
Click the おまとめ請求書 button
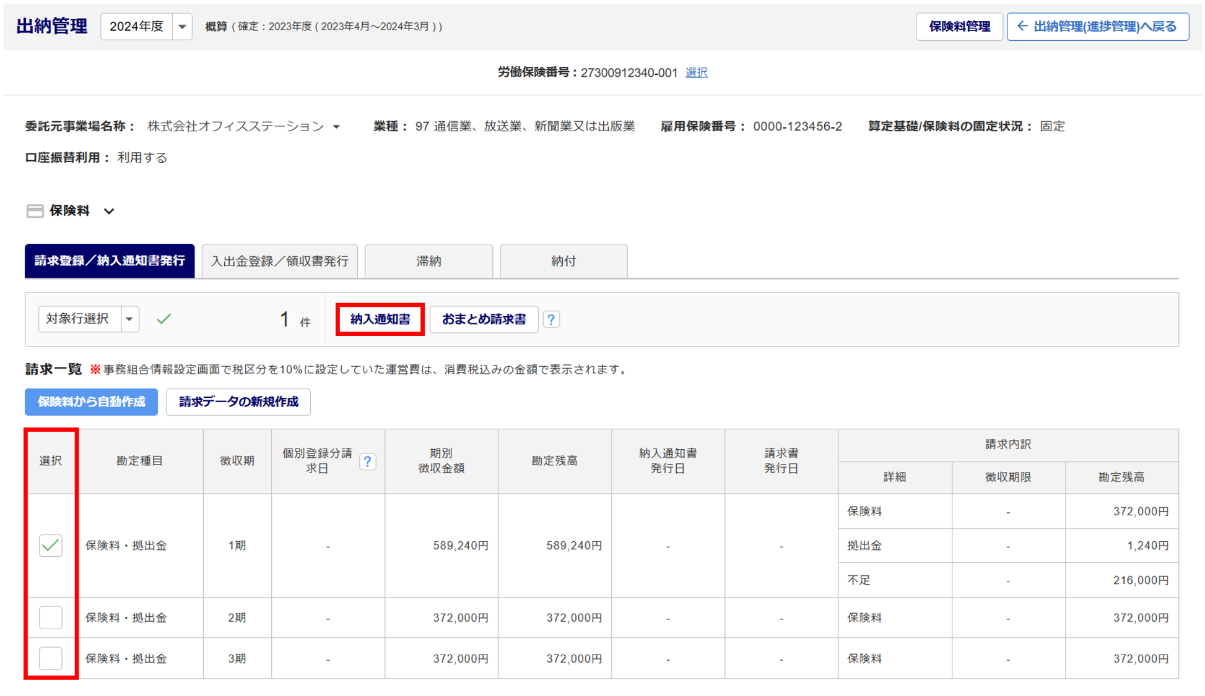pyautogui.click(x=484, y=319)
